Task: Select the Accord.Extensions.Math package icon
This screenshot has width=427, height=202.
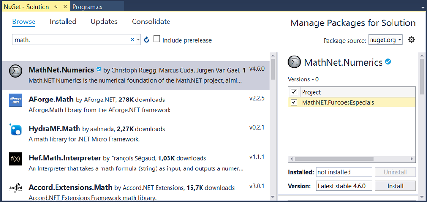Action: point(15,189)
